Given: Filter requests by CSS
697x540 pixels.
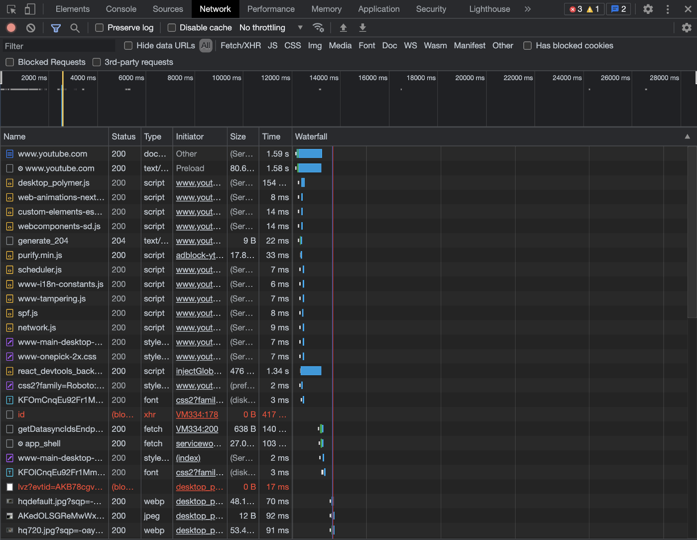Looking at the screenshot, I should click(293, 46).
